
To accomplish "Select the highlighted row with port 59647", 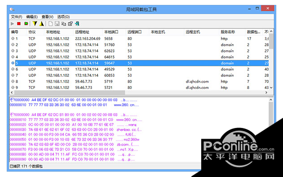I will (142, 63).
